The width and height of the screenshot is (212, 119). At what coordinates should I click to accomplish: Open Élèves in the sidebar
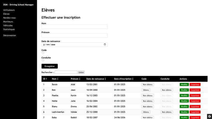[x=6, y=14]
